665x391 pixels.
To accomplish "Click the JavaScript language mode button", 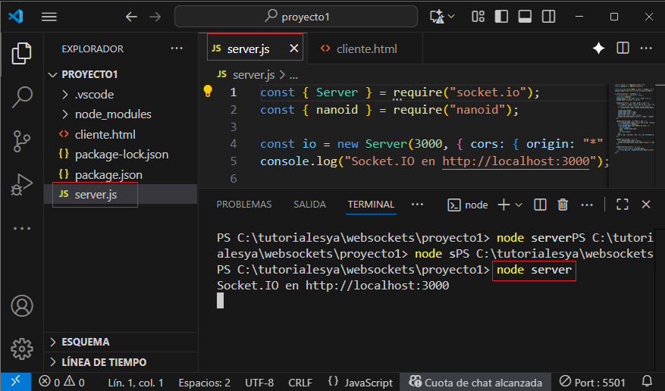I will 360,383.
